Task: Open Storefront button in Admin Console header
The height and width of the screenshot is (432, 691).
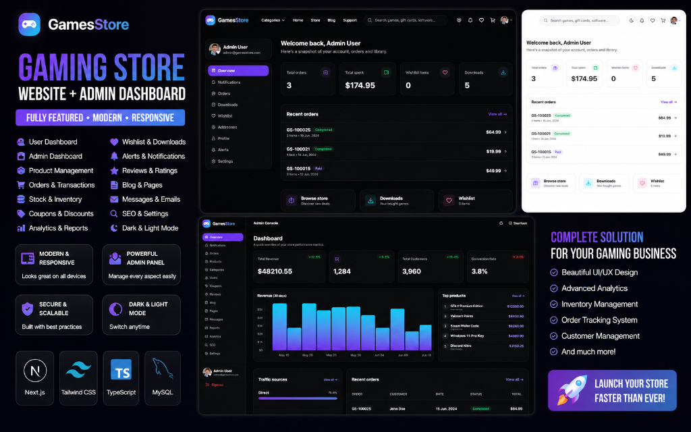Action: point(518,223)
